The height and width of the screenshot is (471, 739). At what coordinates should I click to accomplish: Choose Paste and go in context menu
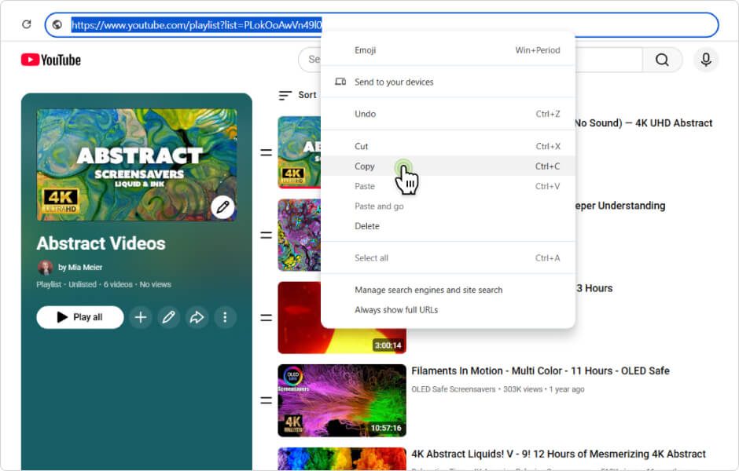coord(379,206)
